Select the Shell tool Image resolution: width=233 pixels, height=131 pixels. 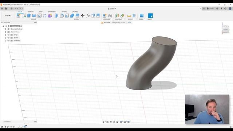(67, 16)
